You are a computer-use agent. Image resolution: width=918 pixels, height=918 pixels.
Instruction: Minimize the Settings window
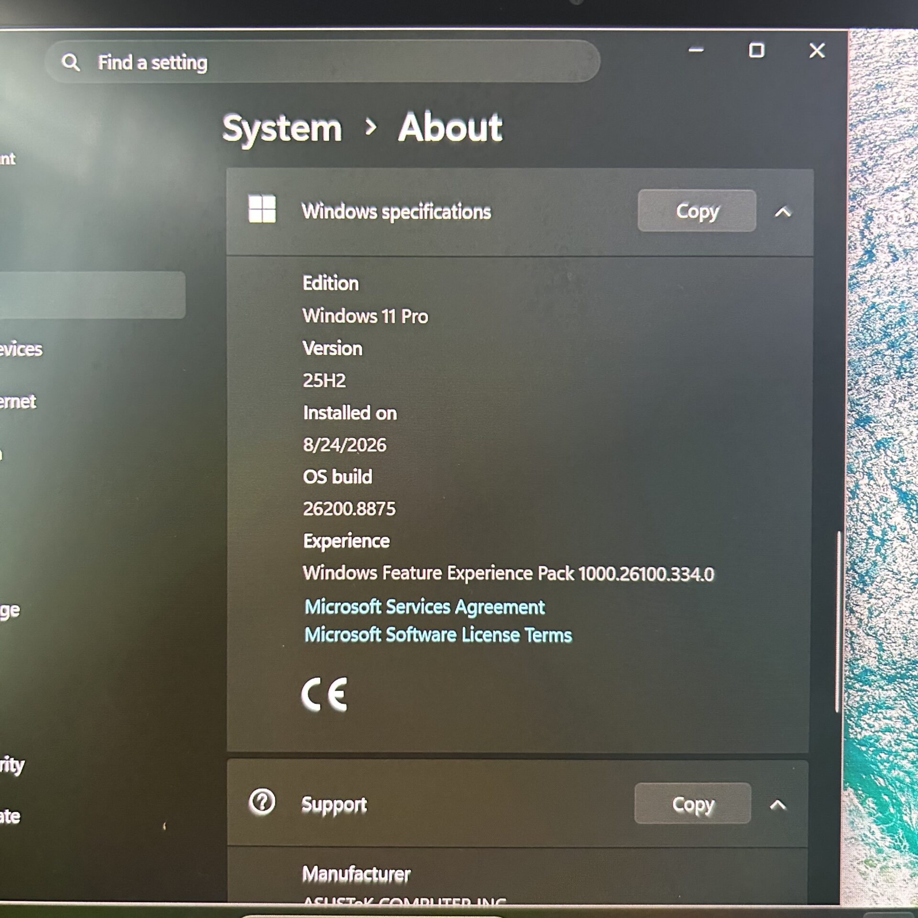(696, 50)
